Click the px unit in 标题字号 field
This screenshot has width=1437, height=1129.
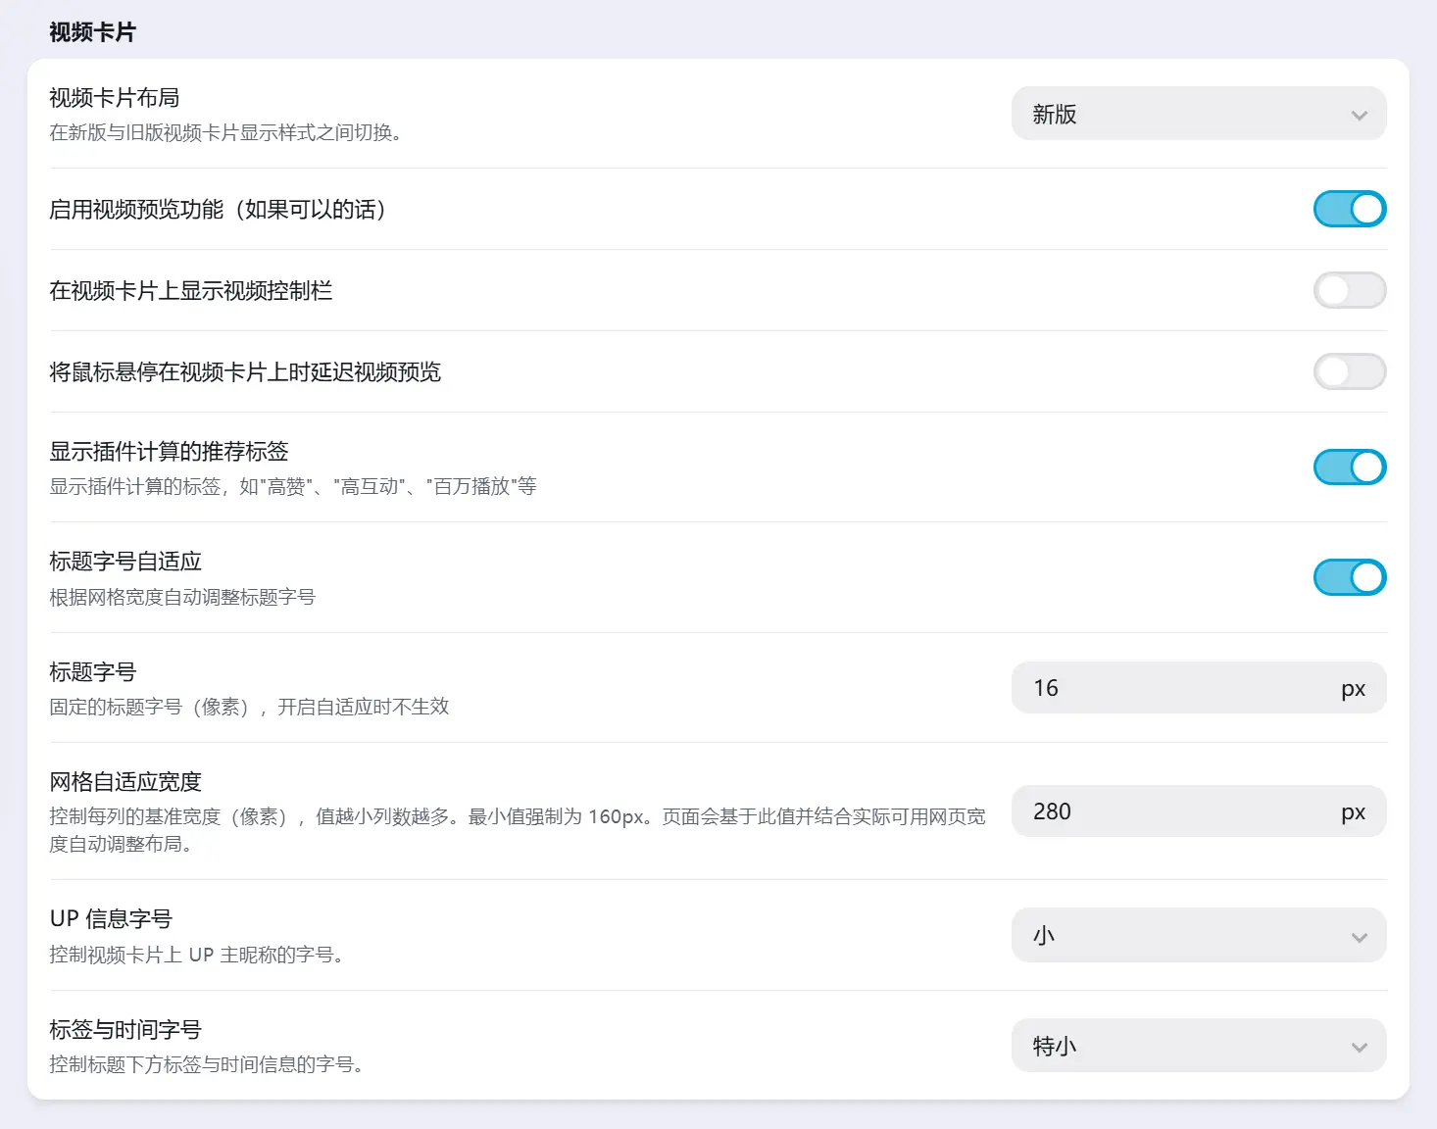click(x=1353, y=689)
